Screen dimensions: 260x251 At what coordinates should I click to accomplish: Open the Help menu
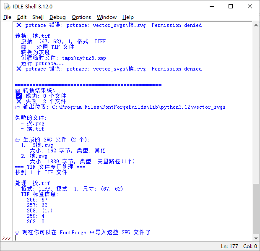pos(128,17)
